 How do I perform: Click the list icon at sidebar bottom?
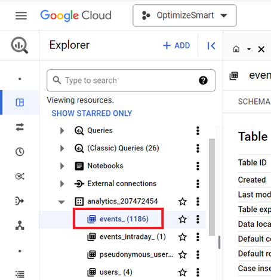20,274
